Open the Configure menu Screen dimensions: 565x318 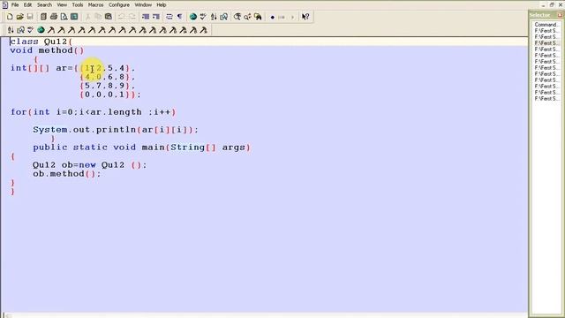coord(119,4)
